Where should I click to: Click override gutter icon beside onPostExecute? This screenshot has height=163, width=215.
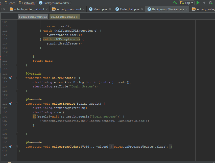pos(11,104)
